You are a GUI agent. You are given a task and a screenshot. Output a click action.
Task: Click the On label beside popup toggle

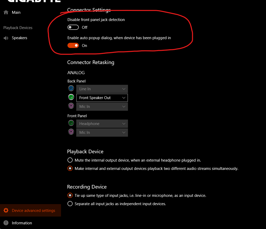[84, 46]
